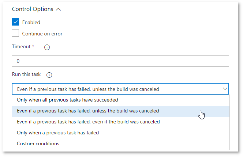Click the Continue on error label text
The image size is (243, 157).
point(42,34)
